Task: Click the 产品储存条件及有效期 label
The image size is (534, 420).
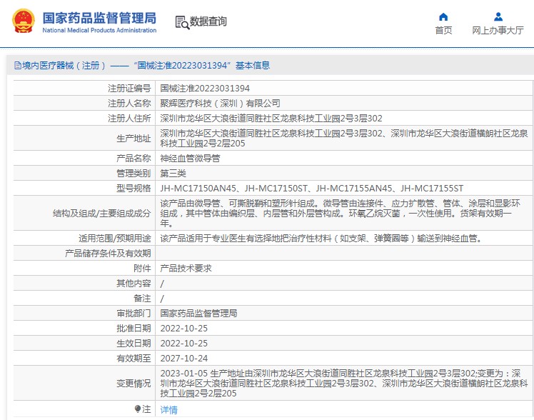Action: pos(108,254)
